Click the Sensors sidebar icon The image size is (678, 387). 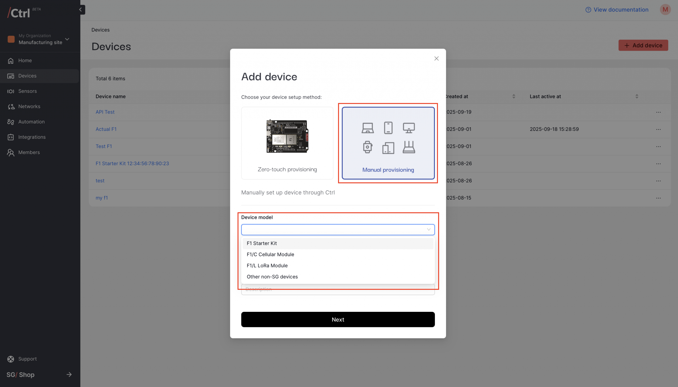tap(11, 91)
